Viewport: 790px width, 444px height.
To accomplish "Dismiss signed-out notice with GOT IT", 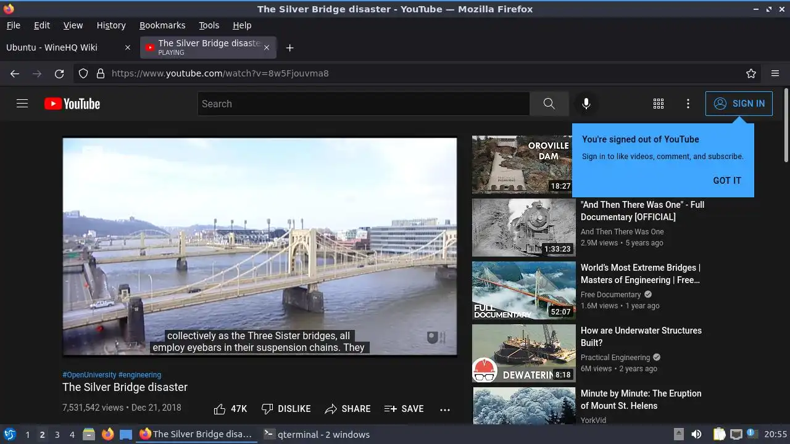I will (727, 181).
